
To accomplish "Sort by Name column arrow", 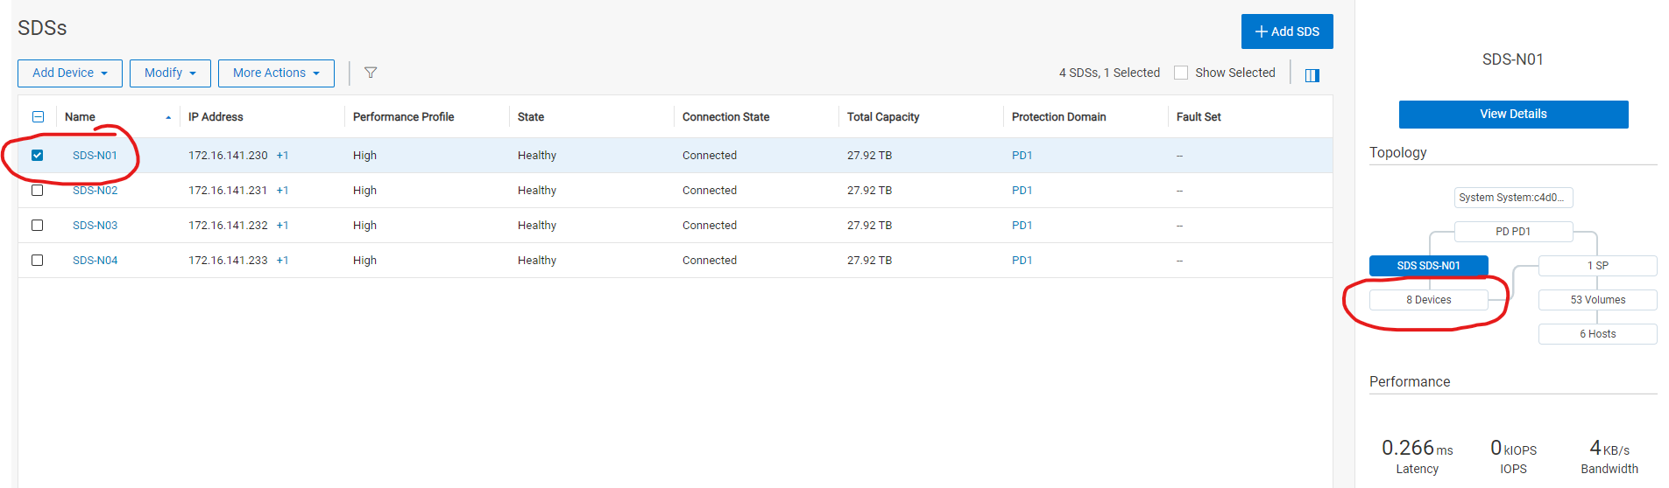I will [x=168, y=117].
